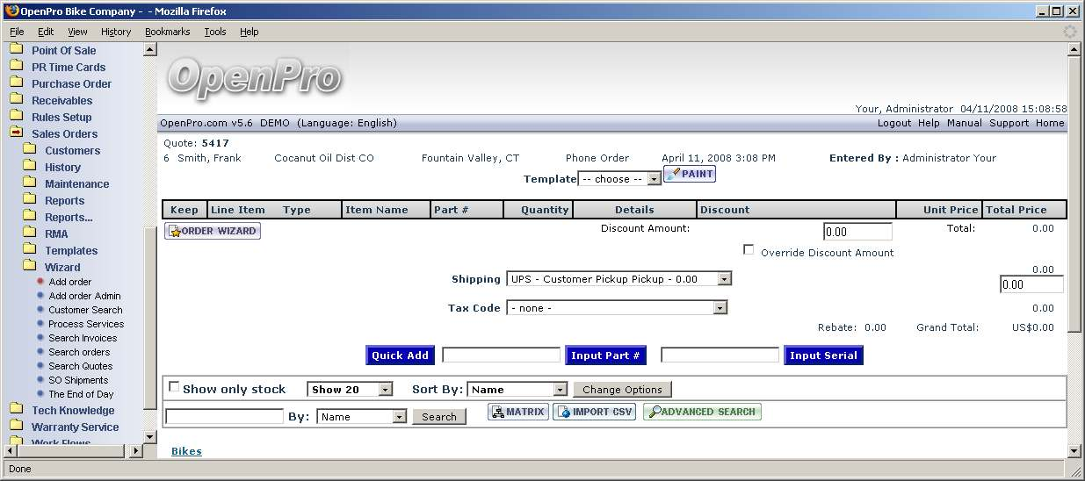Click the Discount Amount input field
1085x481 pixels.
click(857, 233)
